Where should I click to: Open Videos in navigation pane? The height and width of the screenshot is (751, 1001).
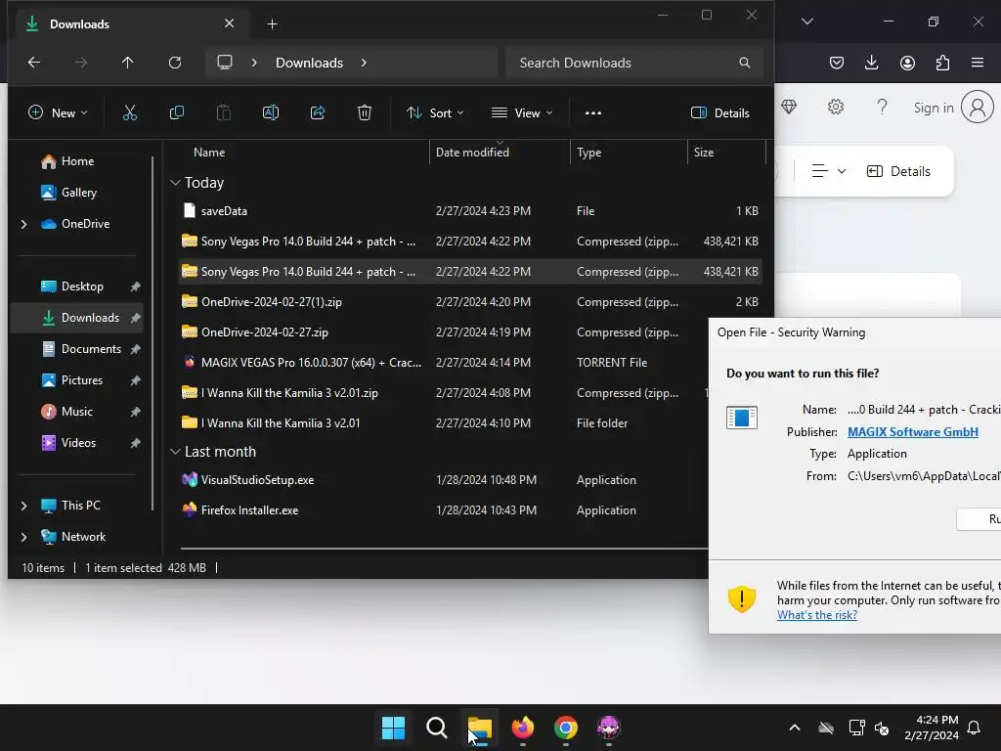(78, 443)
